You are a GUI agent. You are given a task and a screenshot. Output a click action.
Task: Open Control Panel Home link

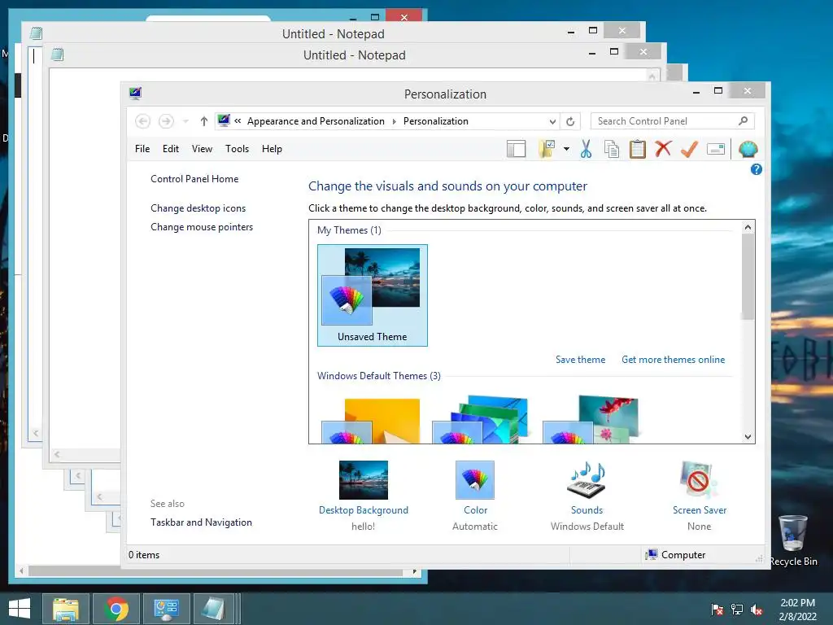coord(194,179)
